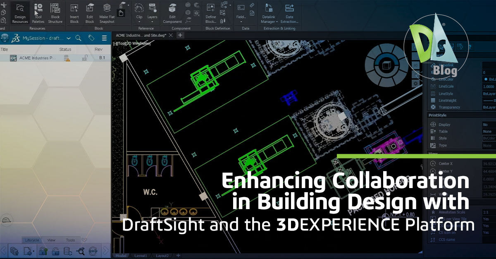The image size is (496, 259).
Task: Switch to the Tools tab in bottom toolbar
Action: (70, 240)
